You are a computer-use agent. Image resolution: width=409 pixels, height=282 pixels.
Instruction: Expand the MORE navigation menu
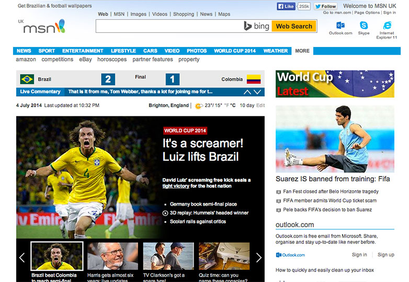(x=302, y=51)
